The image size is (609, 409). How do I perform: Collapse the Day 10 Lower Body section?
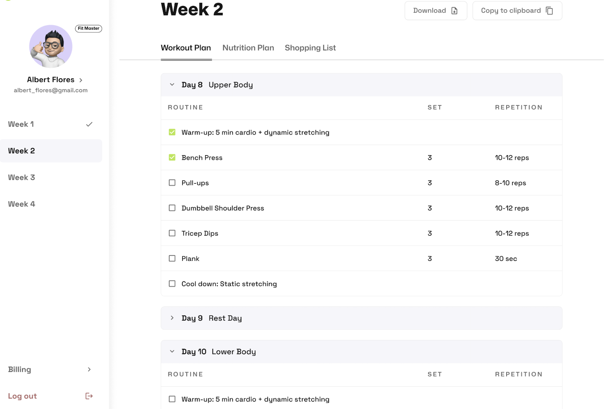pos(172,351)
